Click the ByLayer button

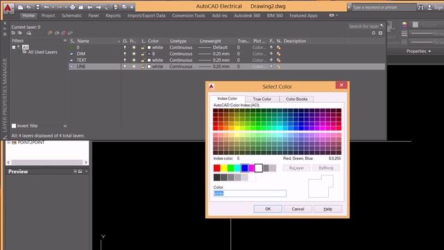pos(296,168)
